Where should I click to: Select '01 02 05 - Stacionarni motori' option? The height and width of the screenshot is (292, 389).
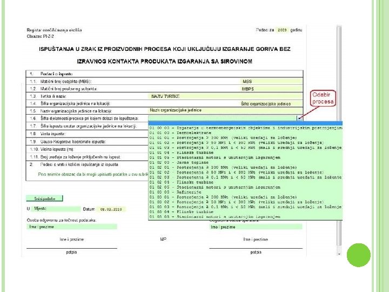[246, 187]
